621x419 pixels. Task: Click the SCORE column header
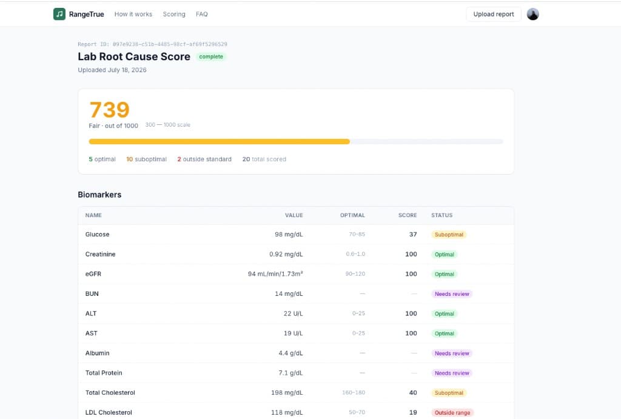[408, 215]
